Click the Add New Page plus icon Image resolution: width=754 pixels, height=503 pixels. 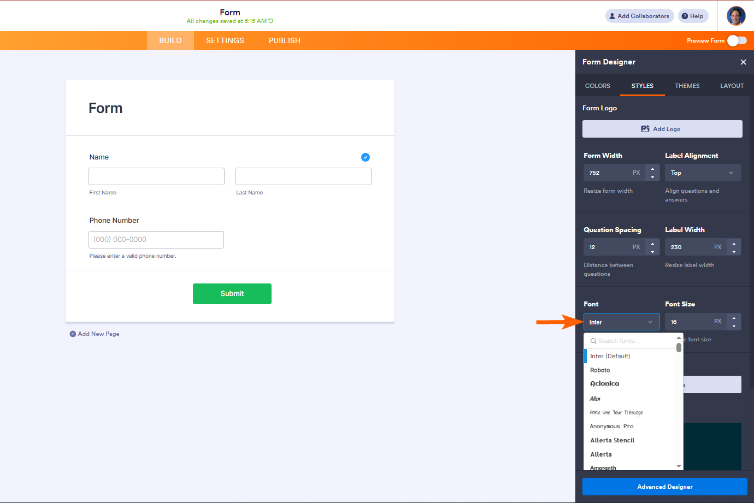(x=73, y=334)
